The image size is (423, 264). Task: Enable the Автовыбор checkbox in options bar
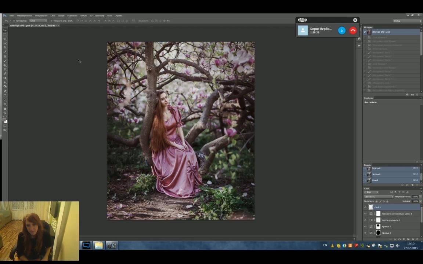click(x=14, y=21)
